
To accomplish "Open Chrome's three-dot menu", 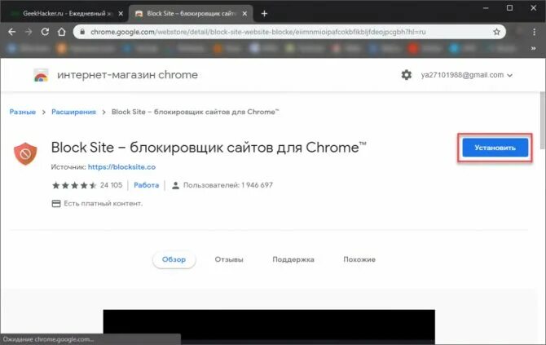I will pos(534,32).
